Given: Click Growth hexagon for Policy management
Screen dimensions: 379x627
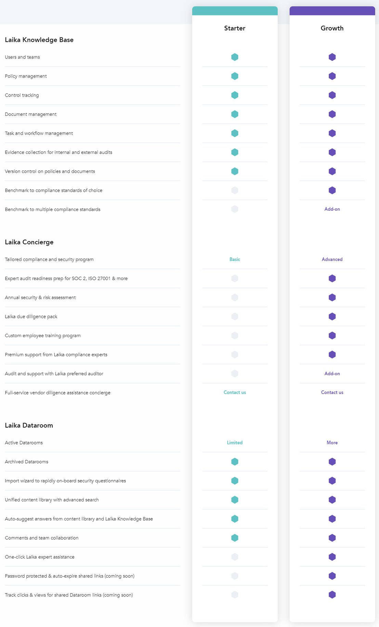Looking at the screenshot, I should point(332,76).
